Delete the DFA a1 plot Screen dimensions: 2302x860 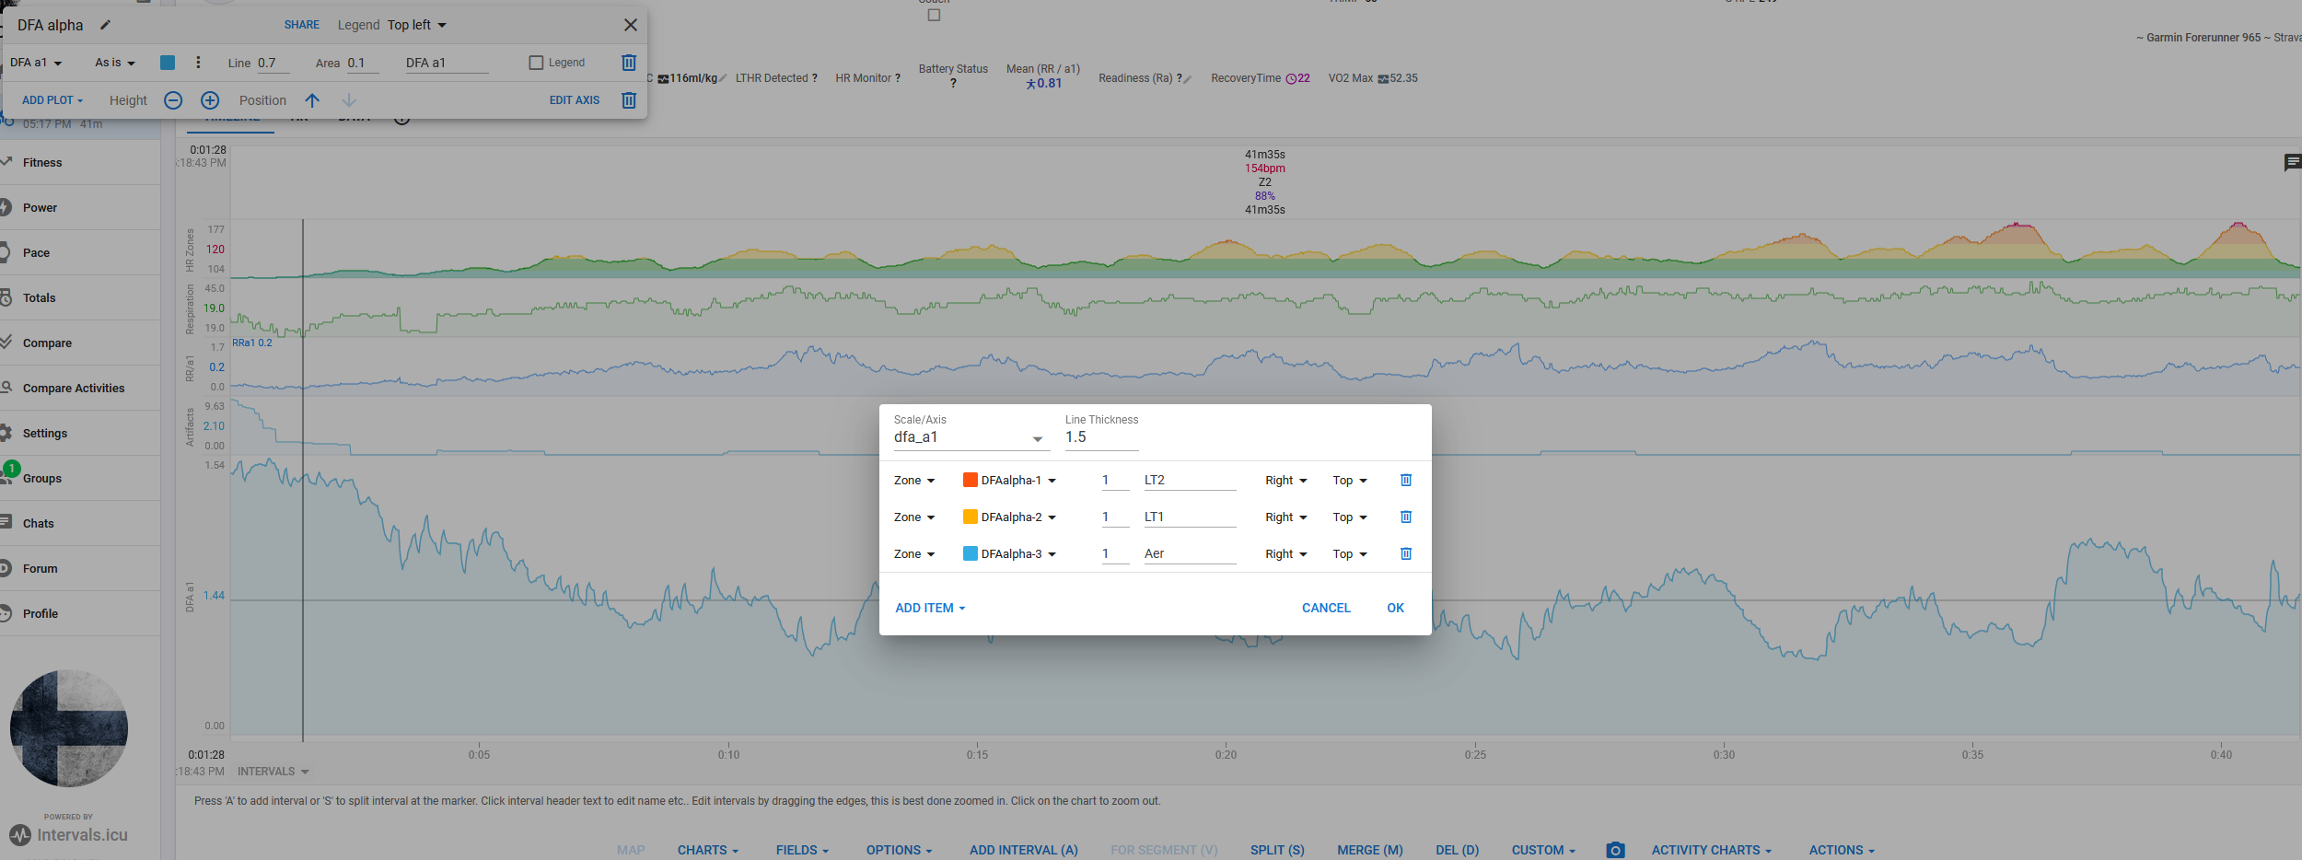[x=629, y=63]
